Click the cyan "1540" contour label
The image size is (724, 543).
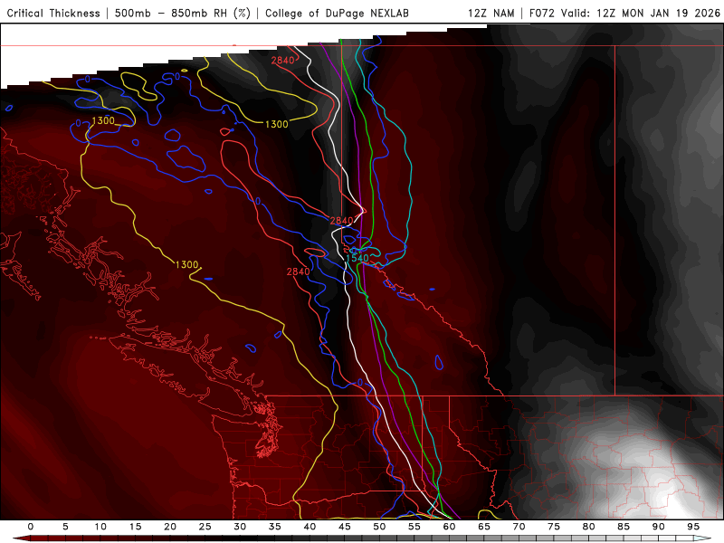coord(357,258)
